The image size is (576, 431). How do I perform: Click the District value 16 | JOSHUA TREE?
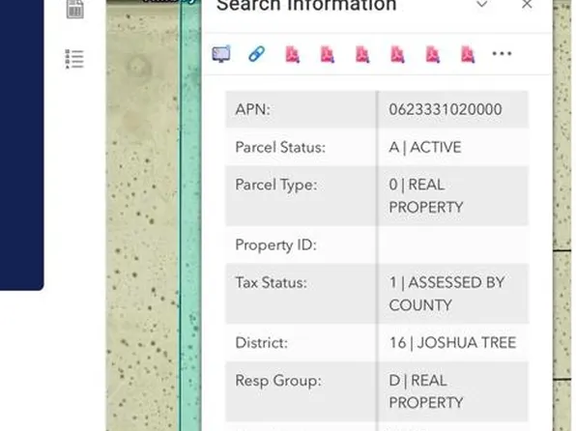[452, 343]
